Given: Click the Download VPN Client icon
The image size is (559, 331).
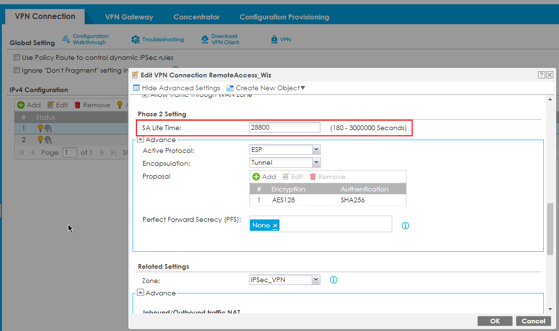Looking at the screenshot, I should click(205, 39).
